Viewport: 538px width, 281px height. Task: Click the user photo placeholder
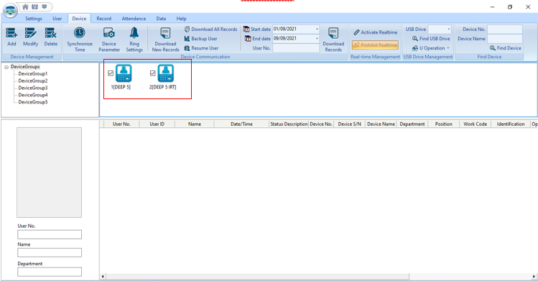click(50, 172)
